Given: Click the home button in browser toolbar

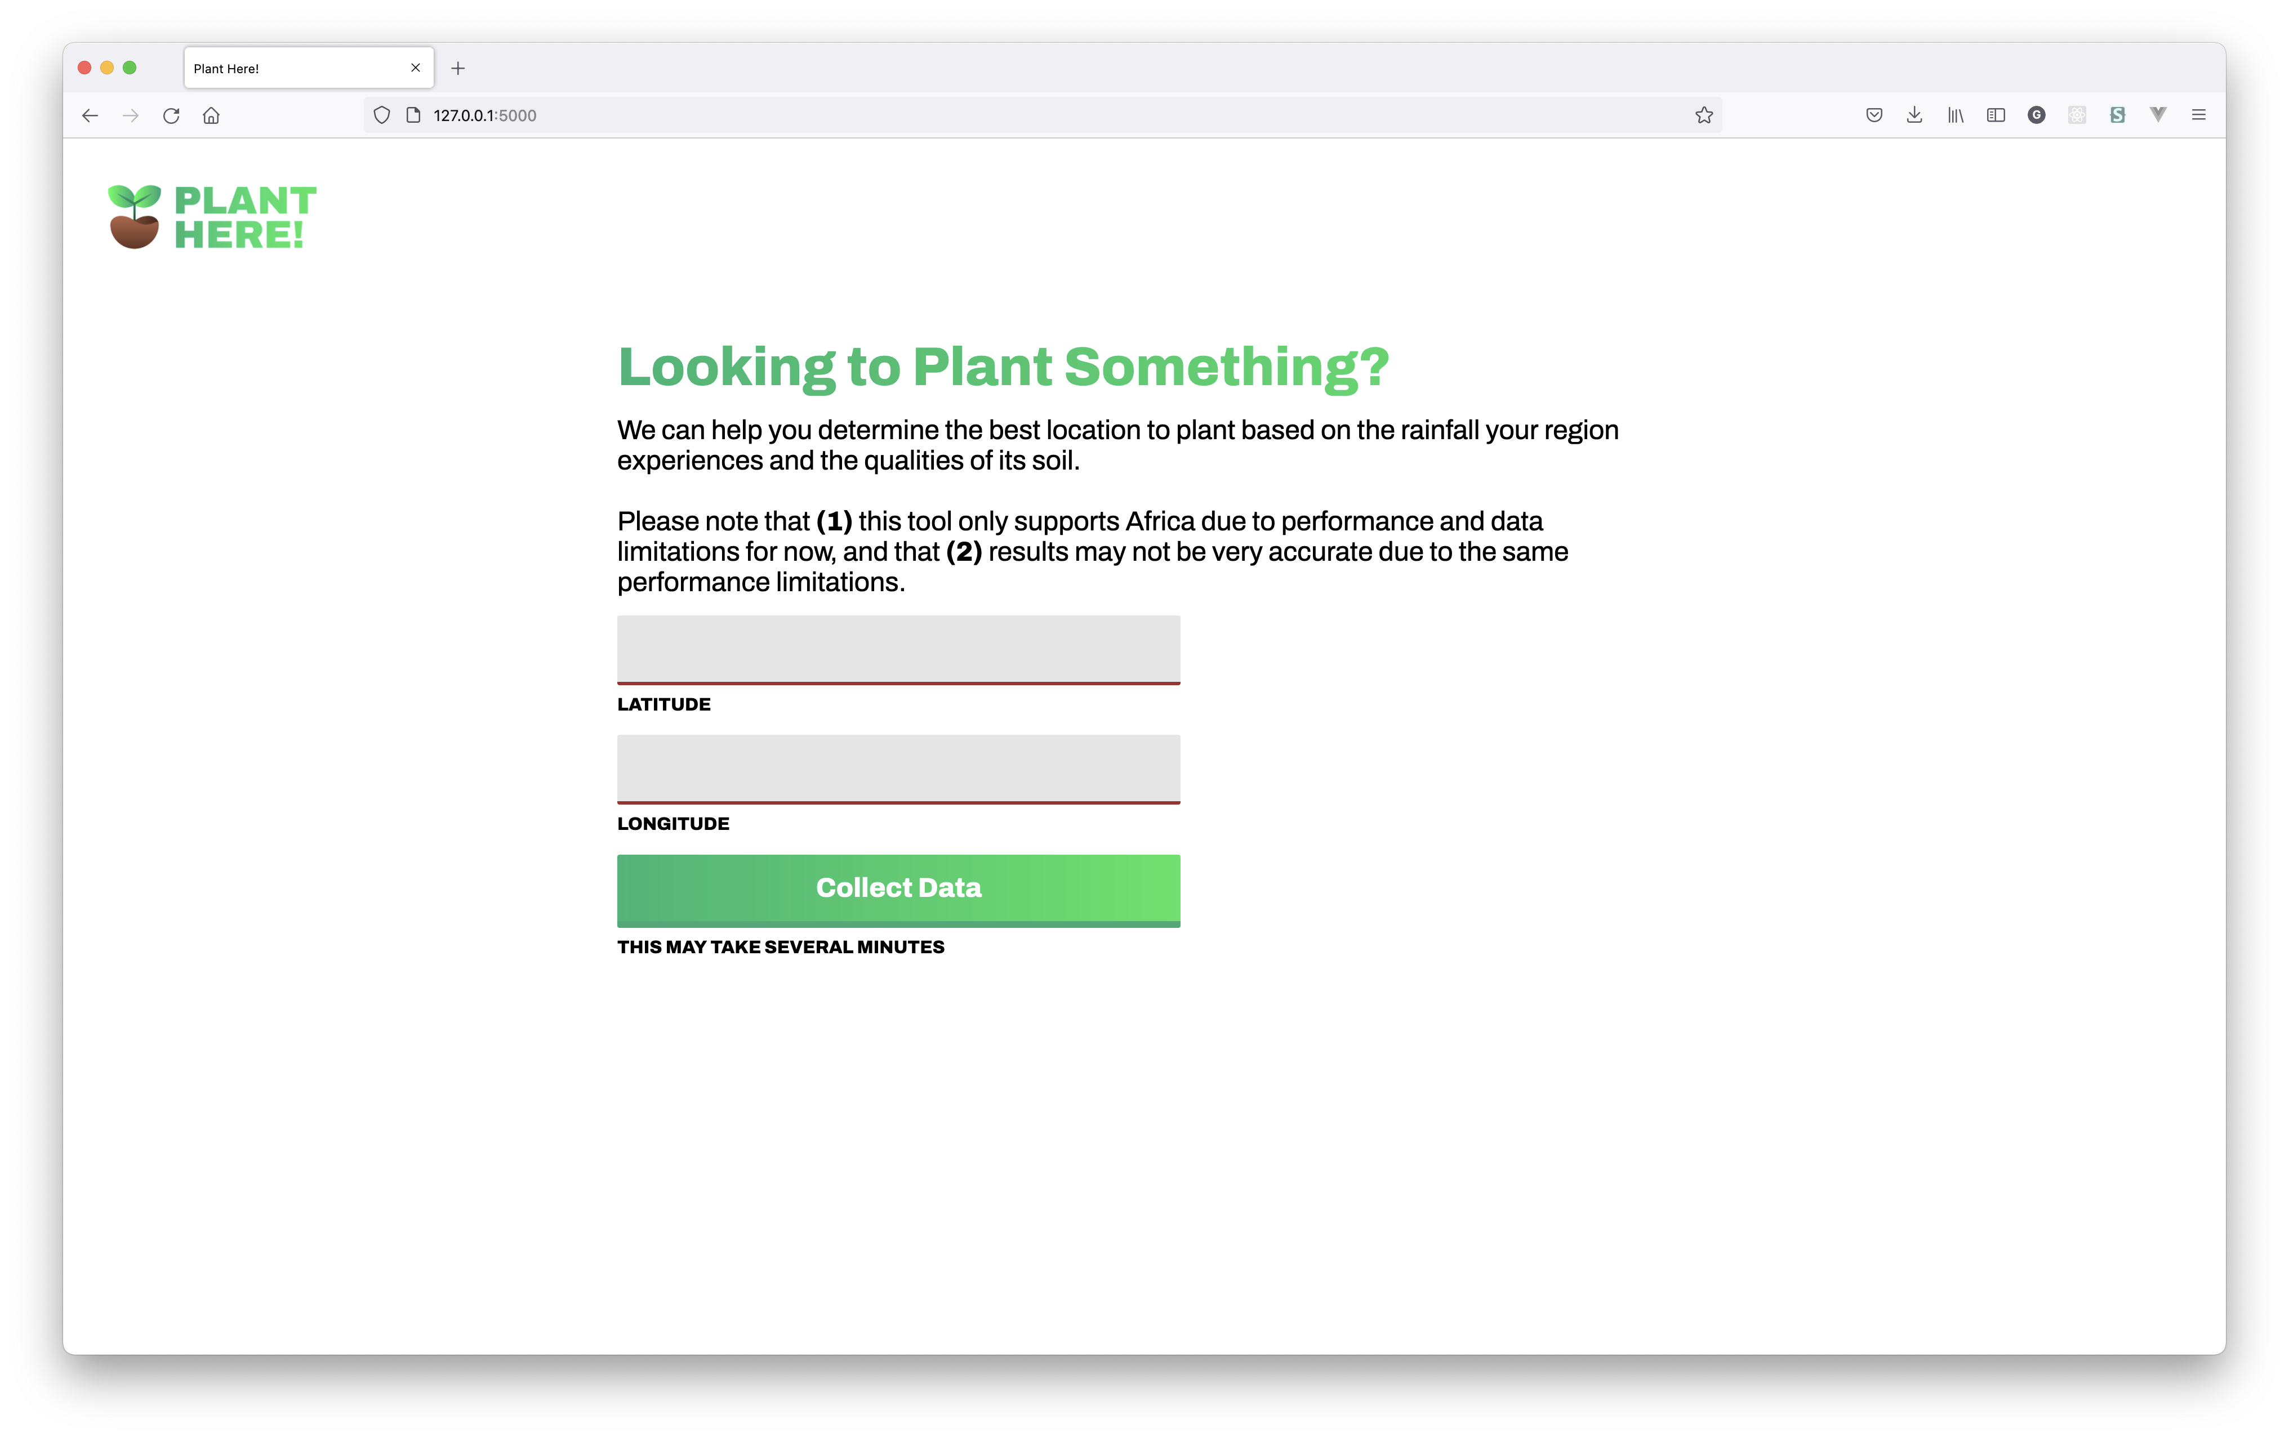Looking at the screenshot, I should (x=211, y=114).
